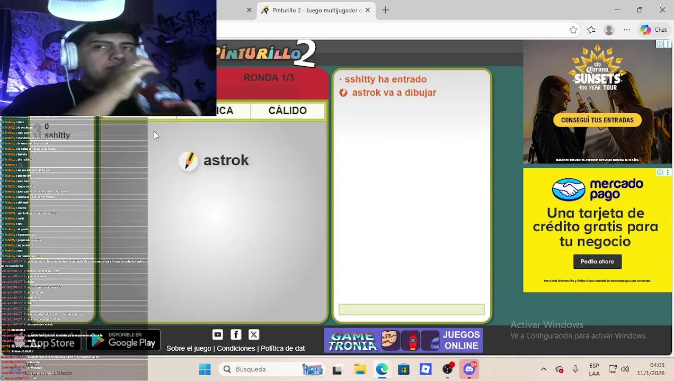Viewport: 674px width, 381px height.
Task: Open the Condiciones link
Action: [236, 348]
